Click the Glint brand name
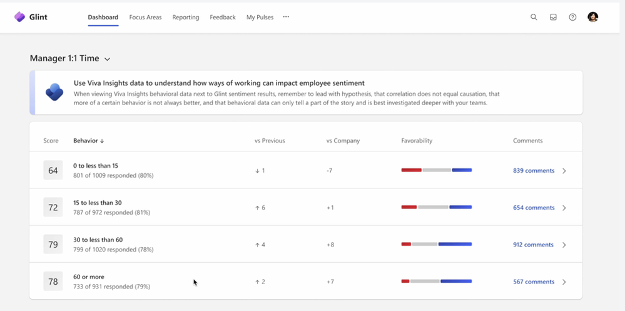The height and width of the screenshot is (311, 625). pos(38,17)
